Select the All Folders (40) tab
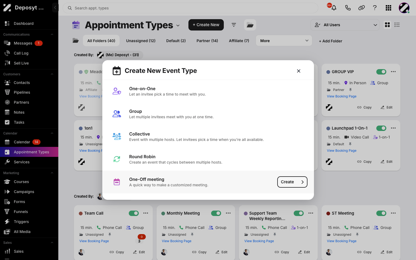This screenshot has width=416, height=260. point(101,41)
